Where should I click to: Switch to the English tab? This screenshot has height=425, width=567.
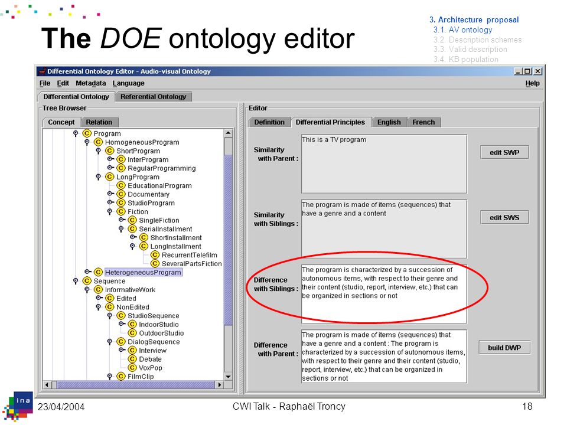389,122
